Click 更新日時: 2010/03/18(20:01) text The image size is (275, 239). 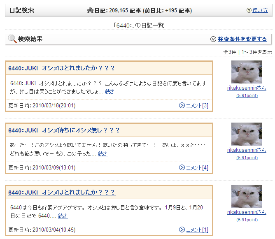point(42,105)
